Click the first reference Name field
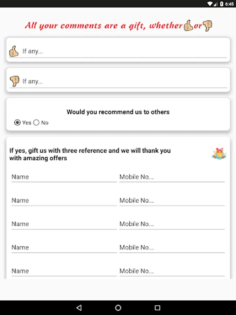The width and height of the screenshot is (236, 315). (x=64, y=177)
